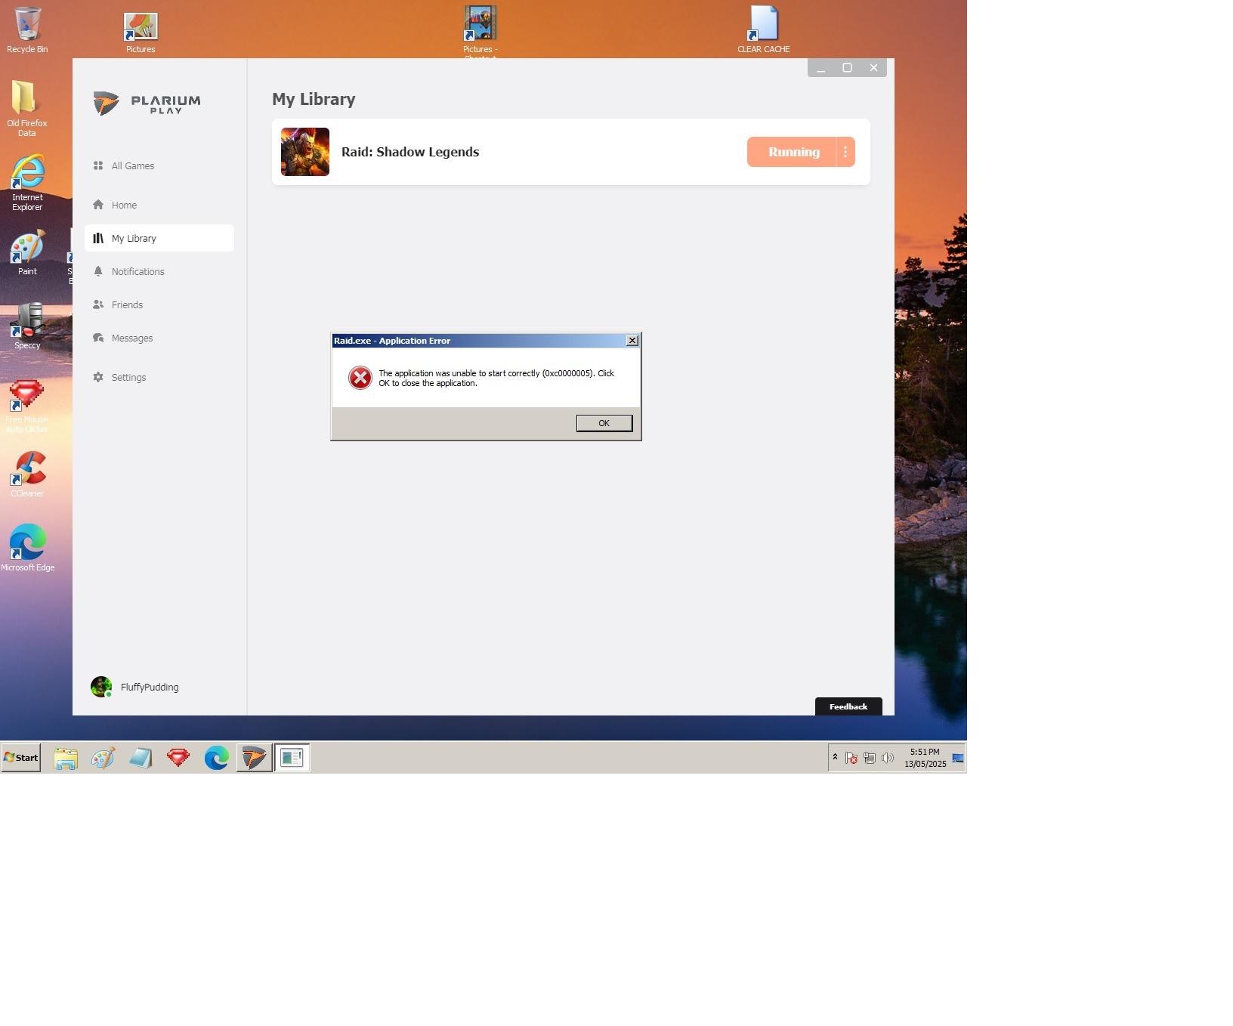
Task: Select the Free Mouse Auto Clicker icon
Action: [x=27, y=406]
